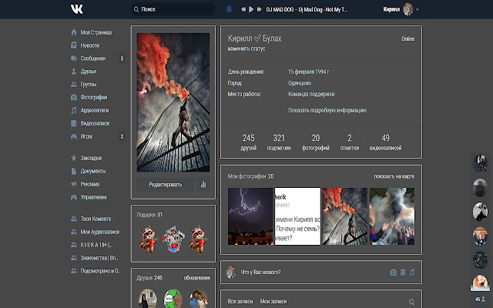The height and width of the screenshot is (308, 493).
Task: Click Показать подробную информацию
Action: click(x=327, y=110)
